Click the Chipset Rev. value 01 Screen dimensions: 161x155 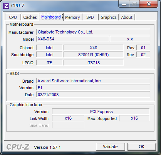(x=143, y=48)
